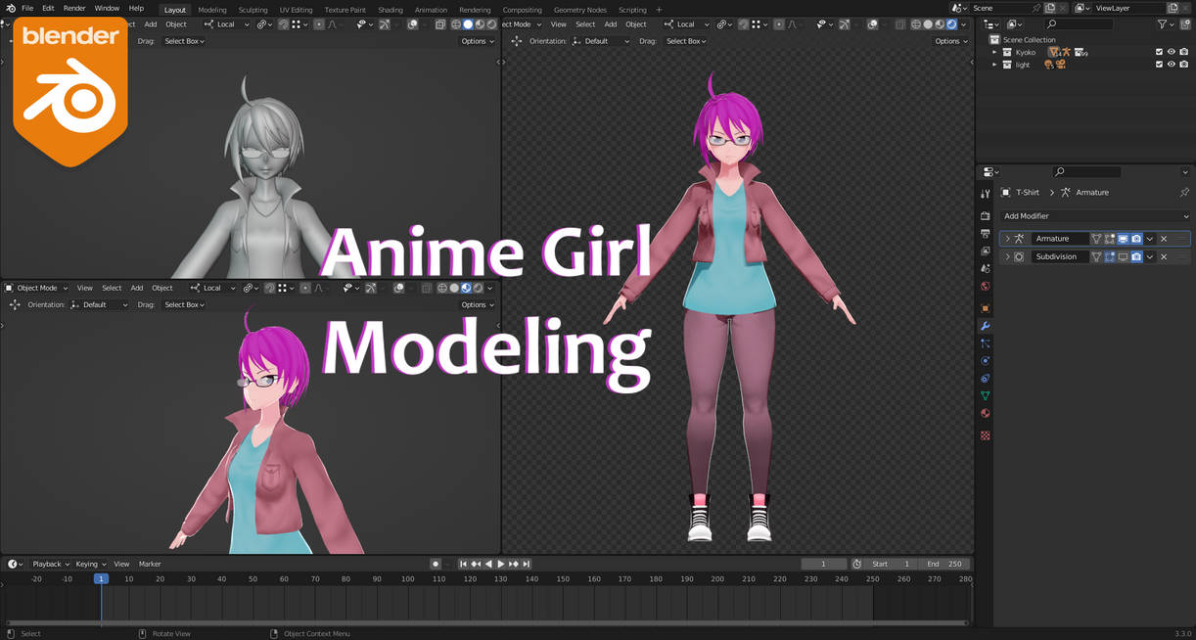Open the Object Properties orange square icon
This screenshot has width=1196, height=640.
tap(985, 309)
